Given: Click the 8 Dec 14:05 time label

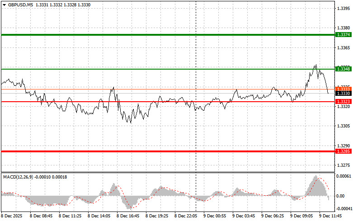Looking at the screenshot, I should [x=99, y=216].
